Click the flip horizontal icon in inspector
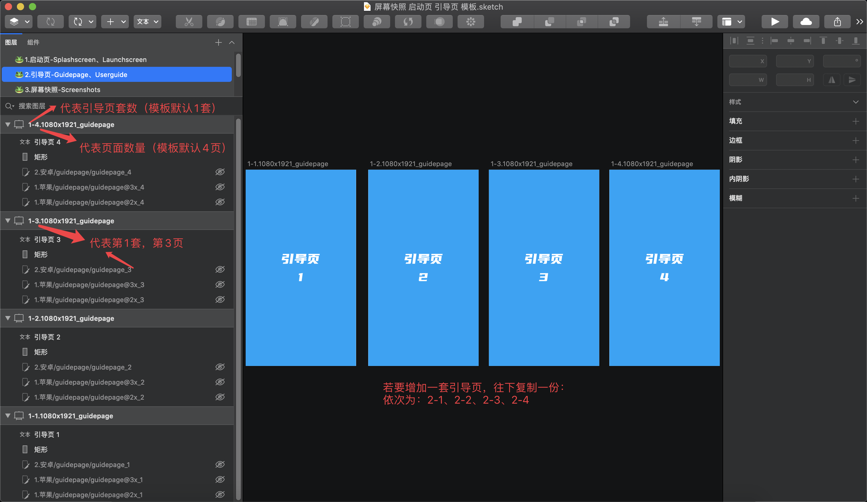 point(831,80)
